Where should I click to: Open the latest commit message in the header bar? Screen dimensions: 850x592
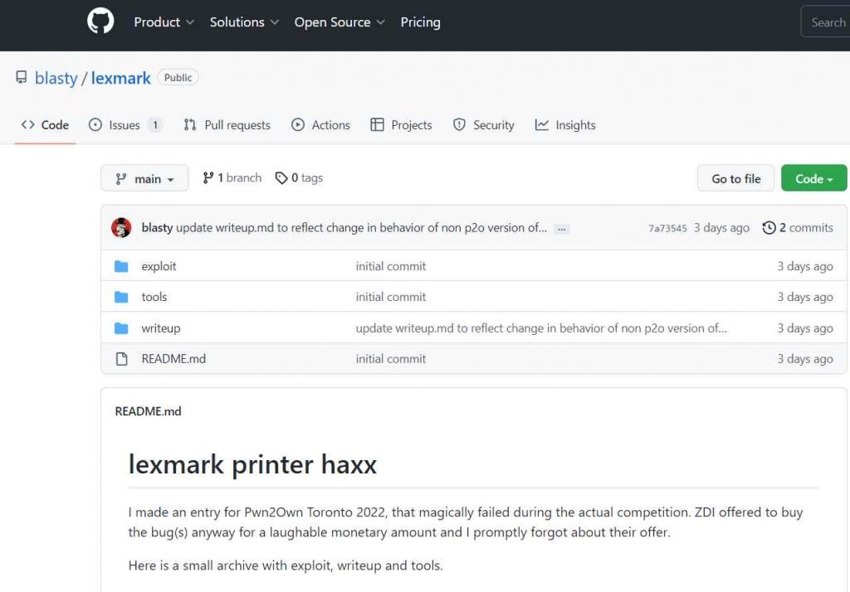click(x=362, y=227)
